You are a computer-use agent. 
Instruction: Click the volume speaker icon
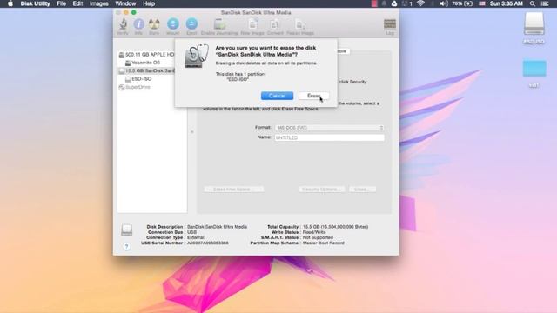(444, 3)
